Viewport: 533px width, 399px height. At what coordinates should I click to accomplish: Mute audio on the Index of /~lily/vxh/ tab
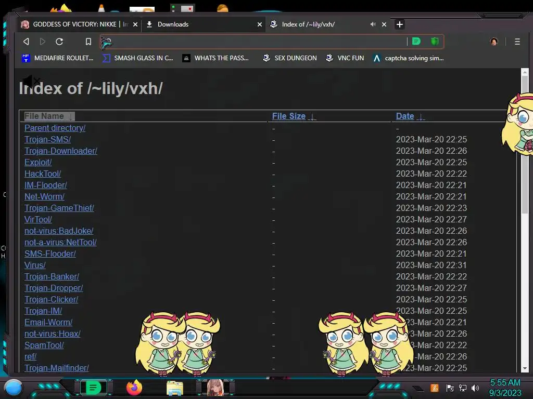[373, 24]
